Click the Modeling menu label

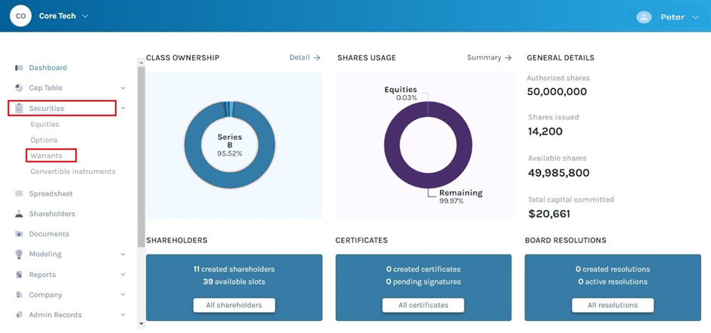click(45, 254)
